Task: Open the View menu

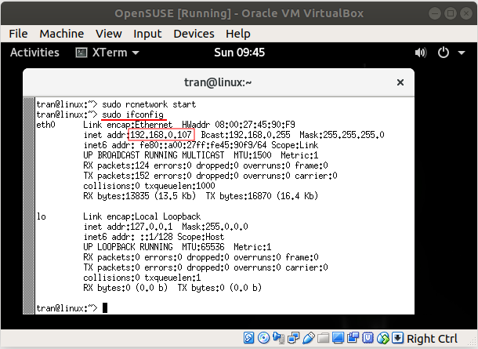Action: [x=108, y=34]
